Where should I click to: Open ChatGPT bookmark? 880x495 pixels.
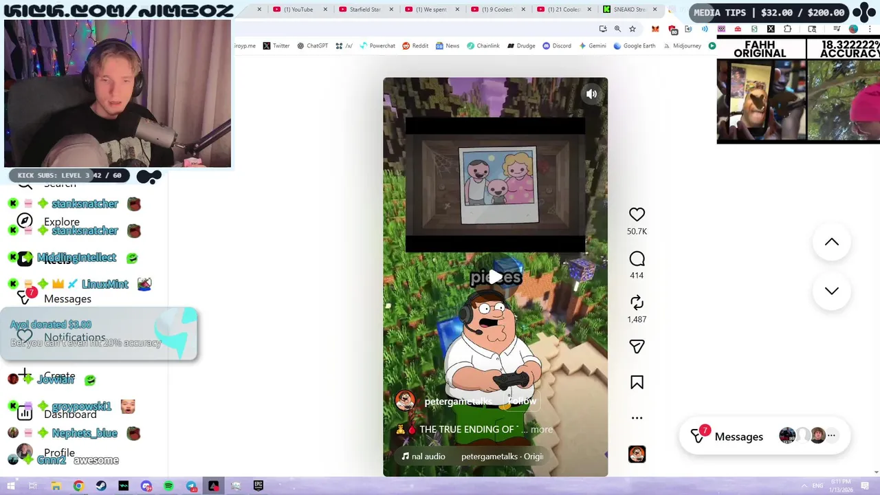pyautogui.click(x=312, y=46)
